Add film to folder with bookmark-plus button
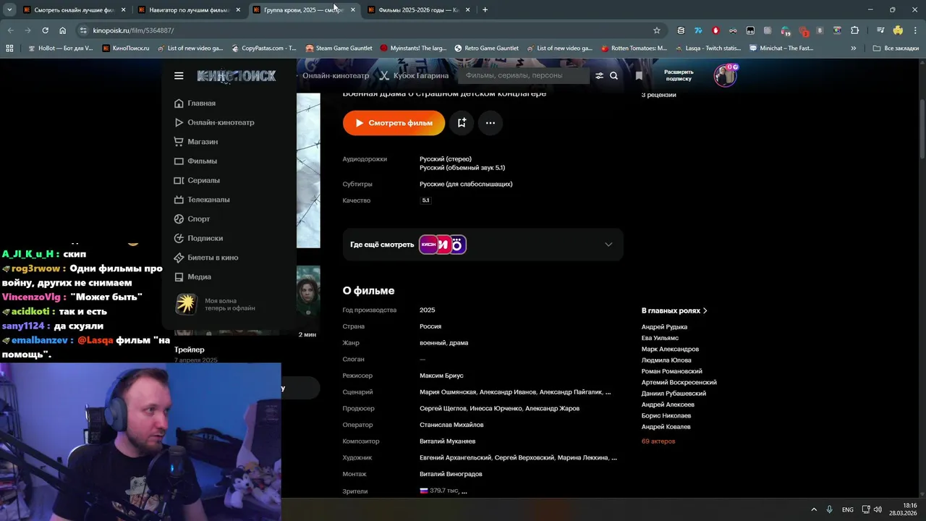 (x=462, y=123)
